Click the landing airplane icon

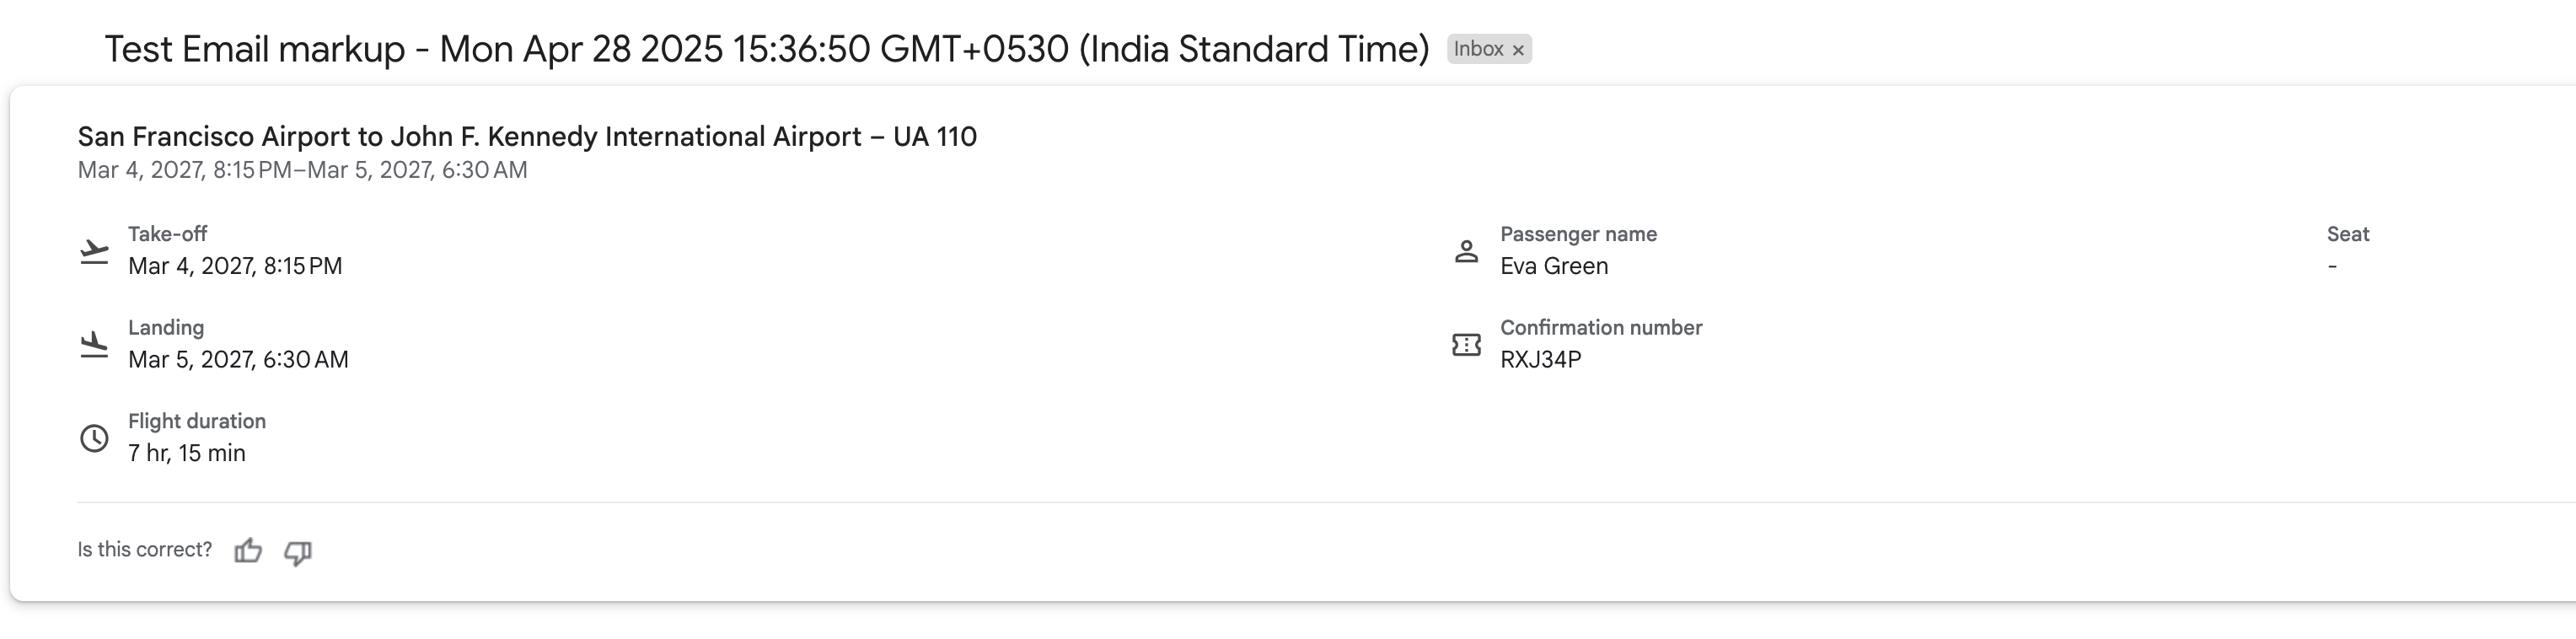[94, 345]
